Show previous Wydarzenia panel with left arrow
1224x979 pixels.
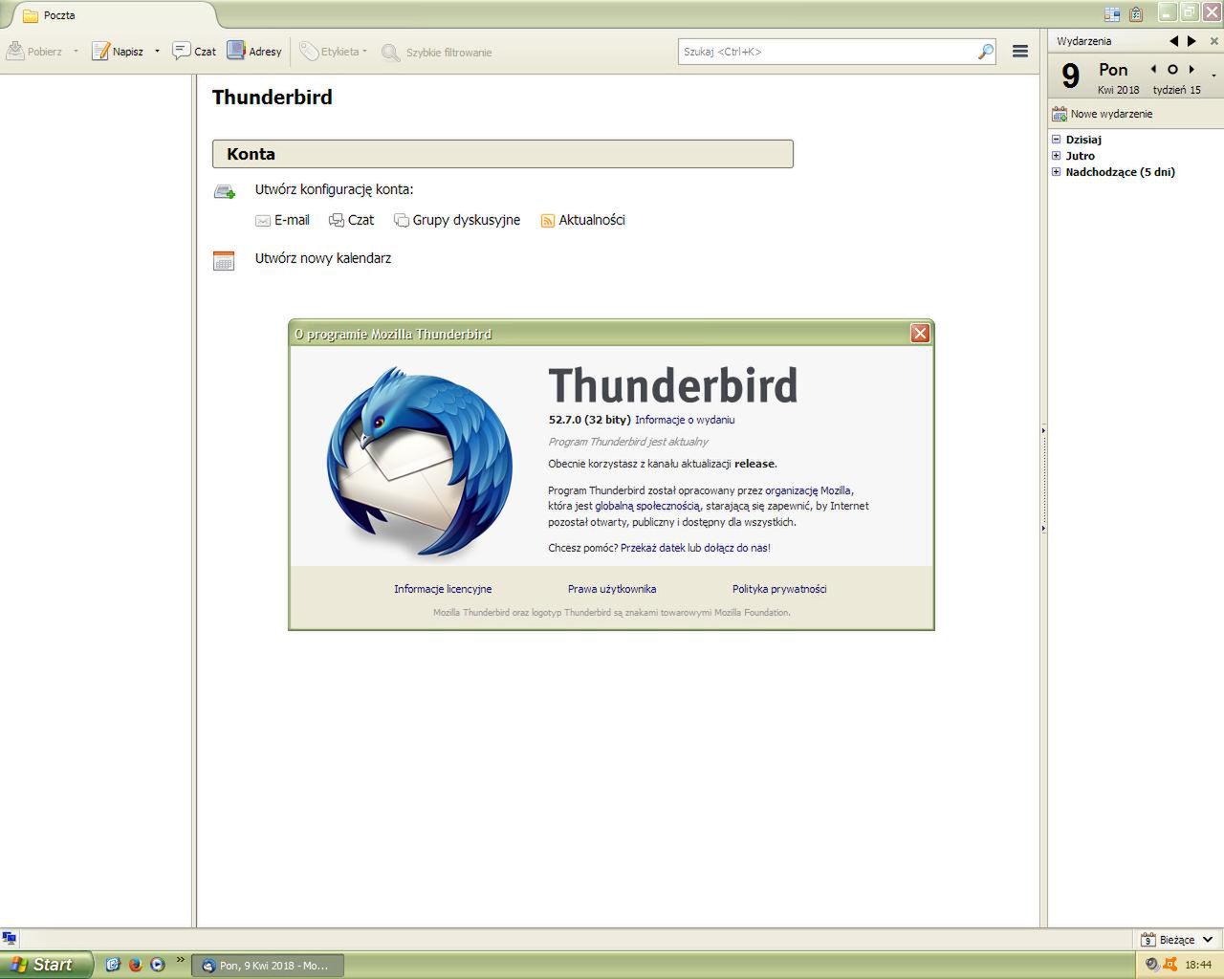pos(1174,41)
